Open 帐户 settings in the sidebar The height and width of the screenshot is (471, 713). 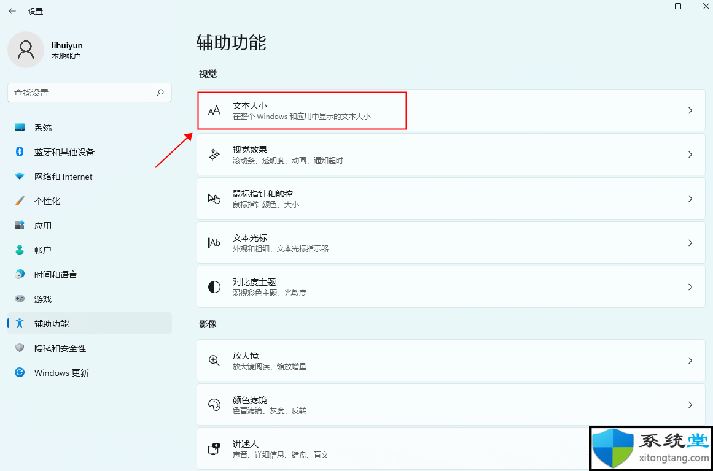[90, 250]
